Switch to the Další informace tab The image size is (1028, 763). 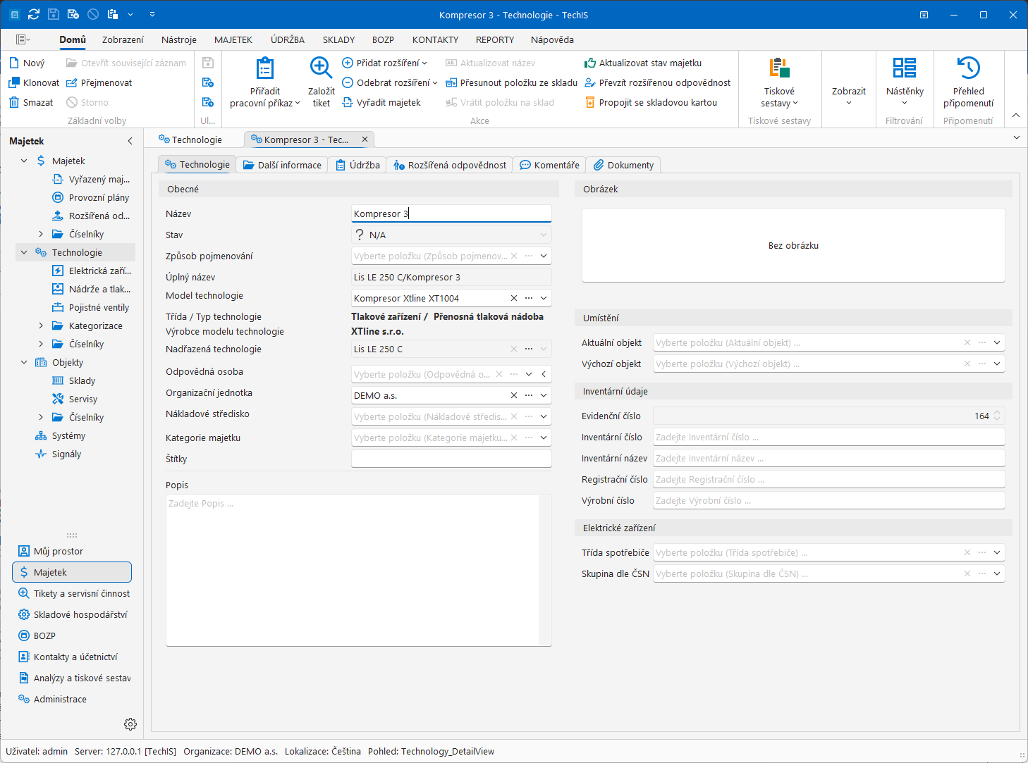click(x=282, y=165)
